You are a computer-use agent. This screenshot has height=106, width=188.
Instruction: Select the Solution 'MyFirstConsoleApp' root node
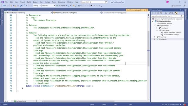click(x=168, y=19)
